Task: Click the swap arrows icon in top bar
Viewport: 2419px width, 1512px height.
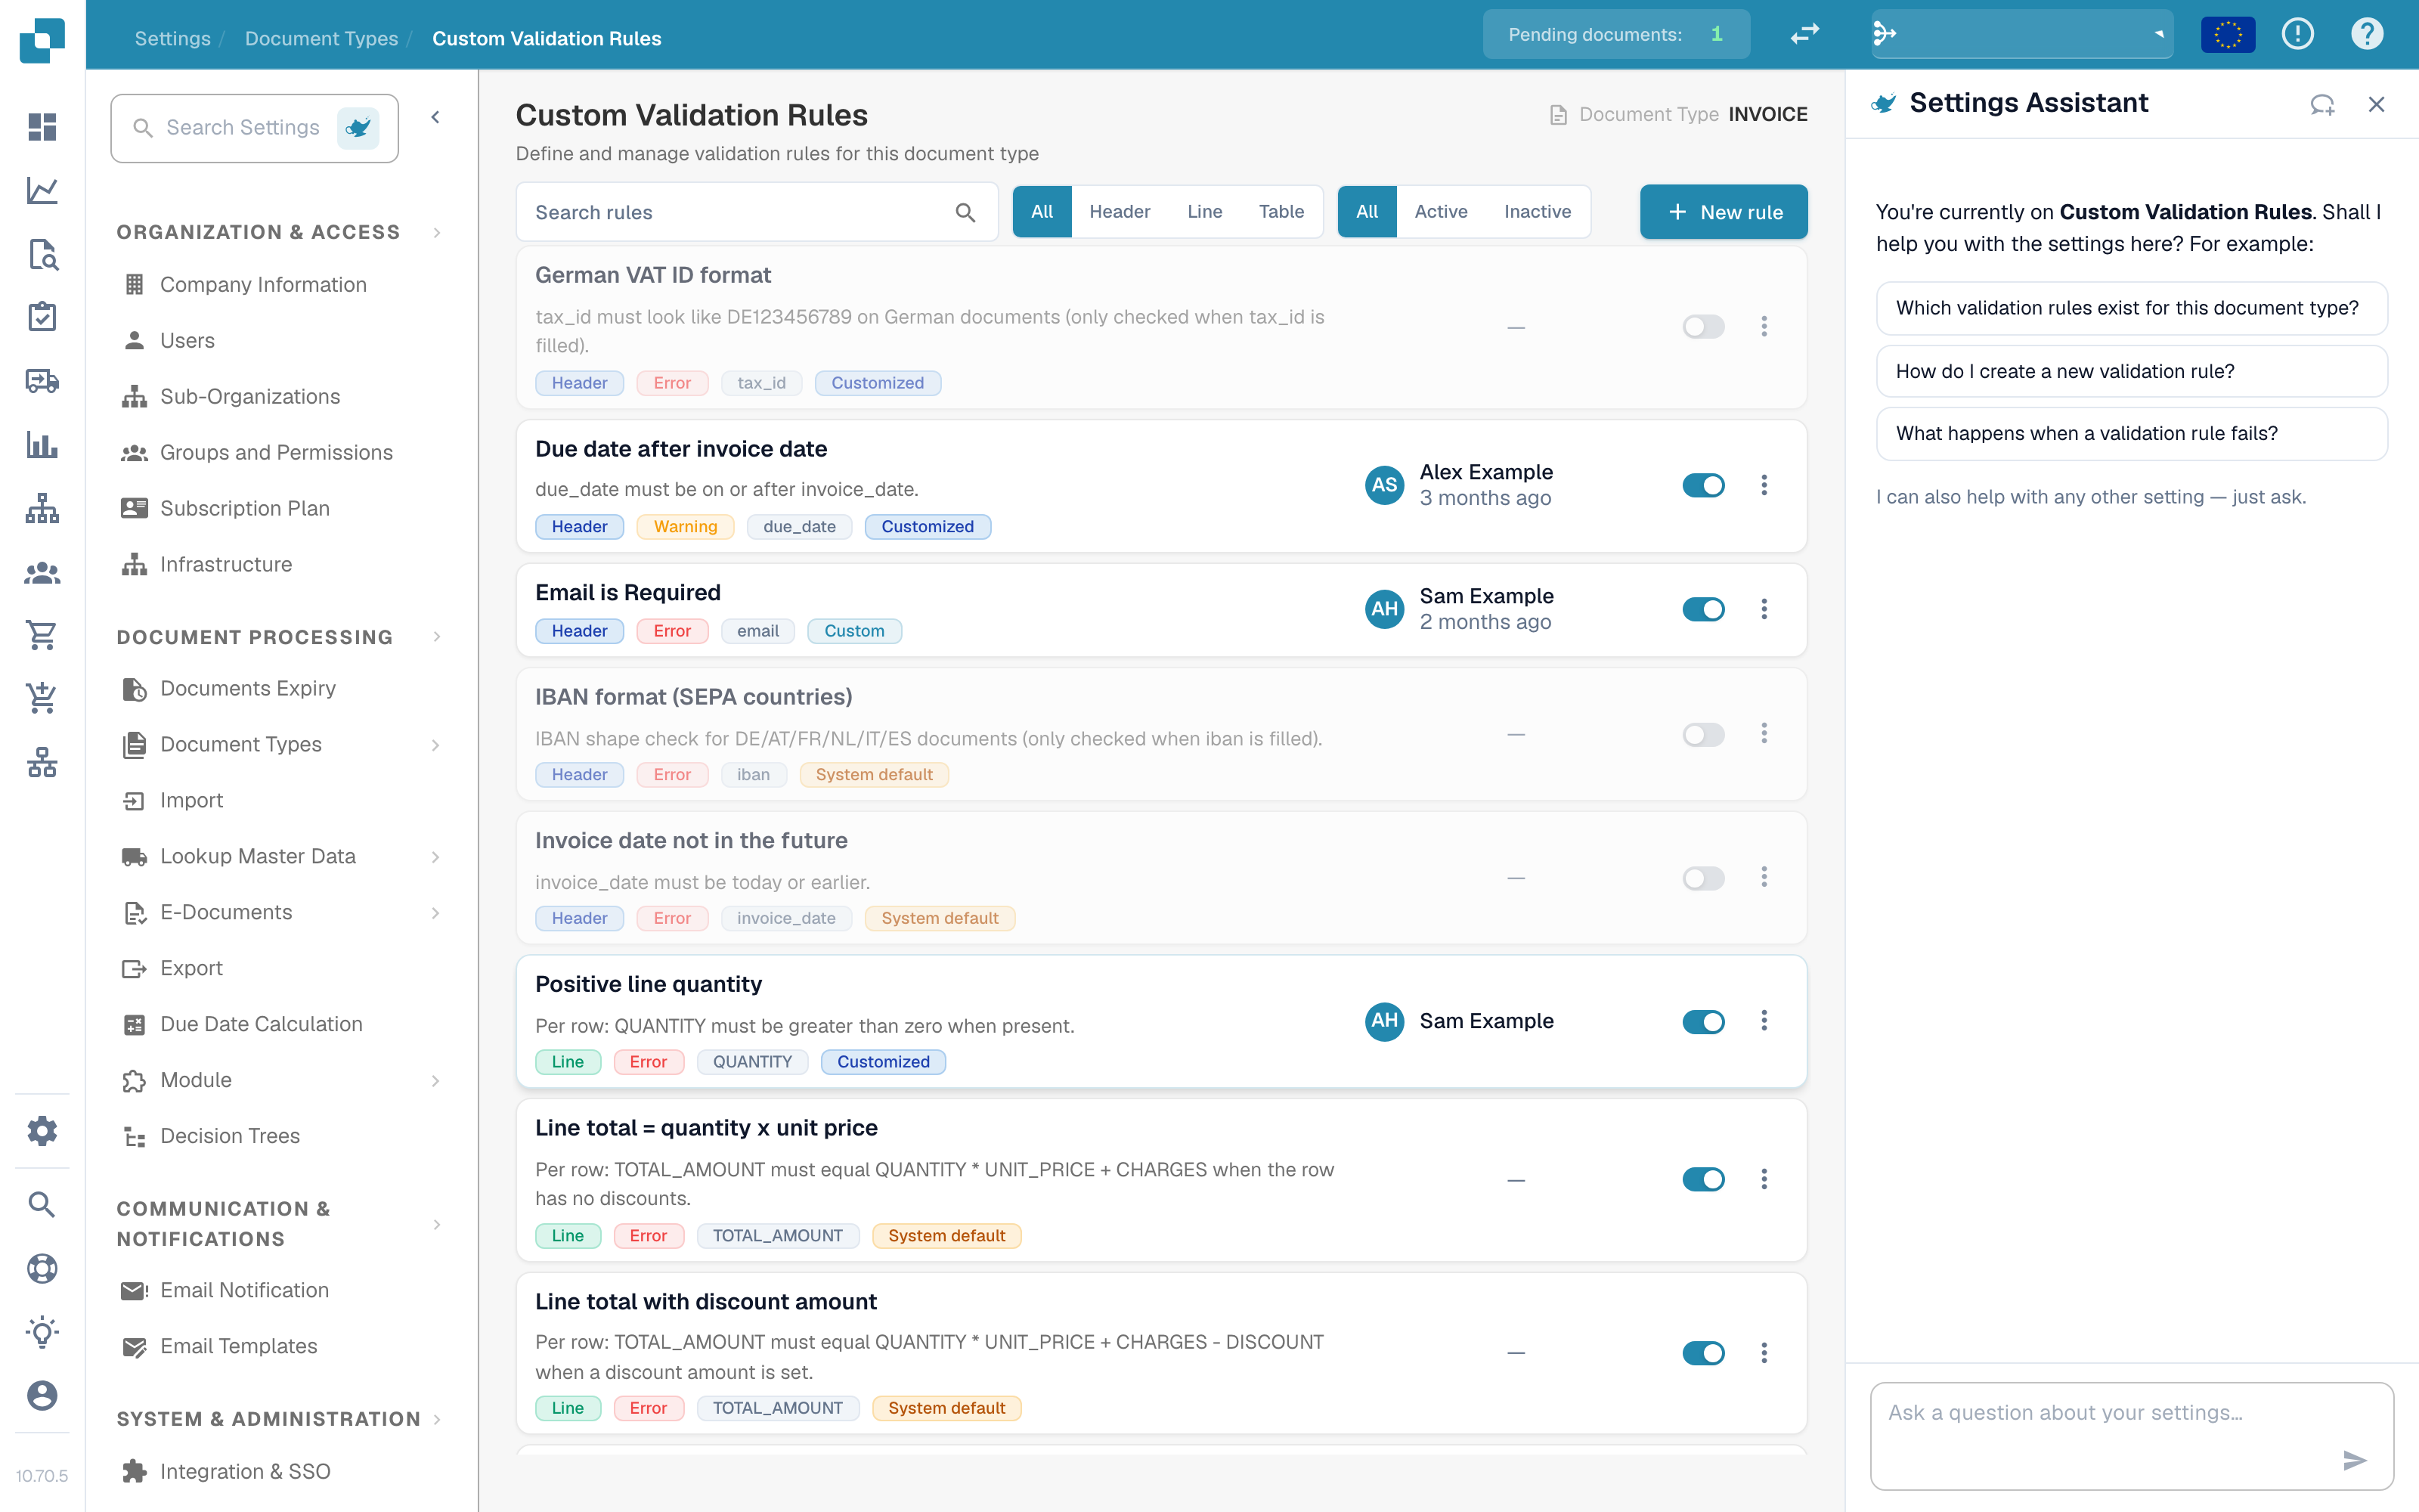Action: 1804,34
